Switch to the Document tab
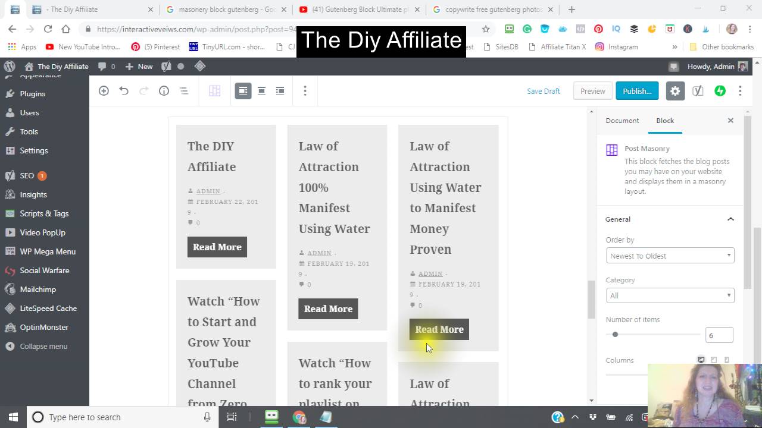Screen dimensions: 762x428 tap(622, 121)
